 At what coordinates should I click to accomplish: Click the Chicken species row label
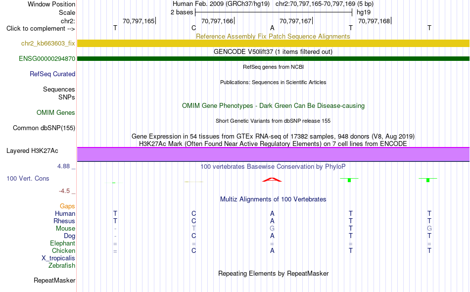pyautogui.click(x=63, y=250)
